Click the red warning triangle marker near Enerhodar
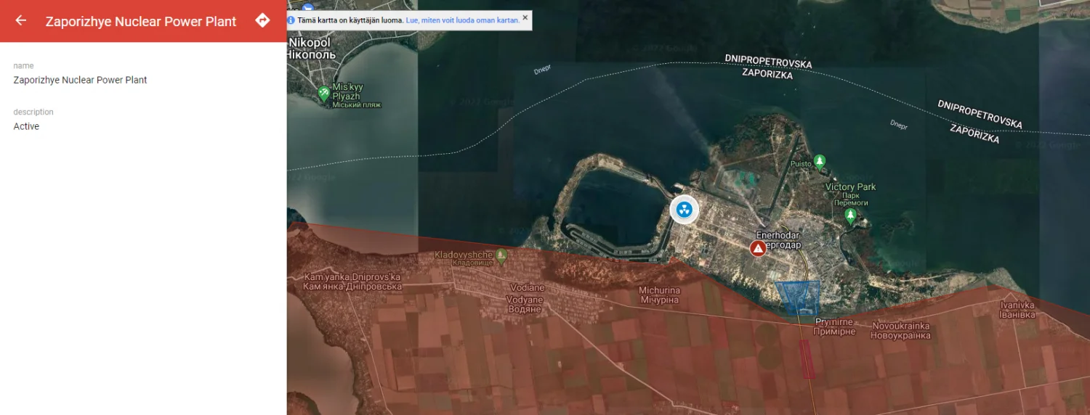The image size is (1090, 415). pos(758,249)
